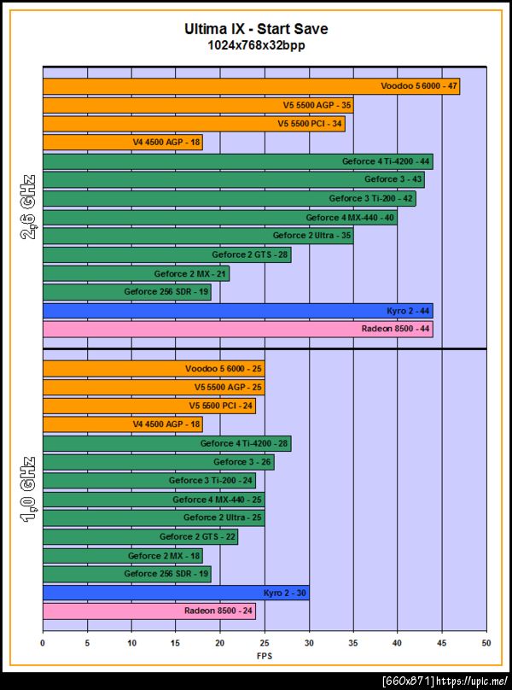Select the "Geforce 2 Ultra - 35" bar
This screenshot has width=512, height=690.
198,236
